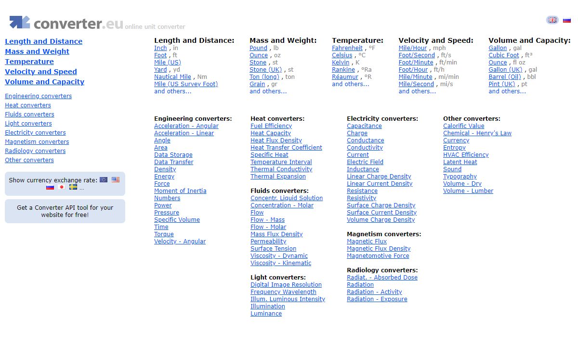Open the Thermal Expansion converter
The image size is (578, 356).
point(278,177)
